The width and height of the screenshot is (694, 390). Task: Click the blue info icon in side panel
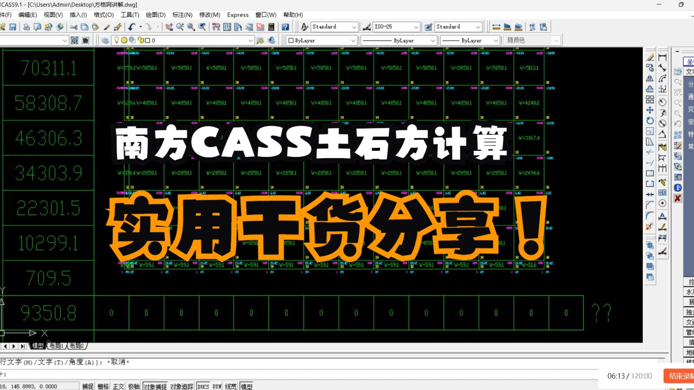click(678, 188)
